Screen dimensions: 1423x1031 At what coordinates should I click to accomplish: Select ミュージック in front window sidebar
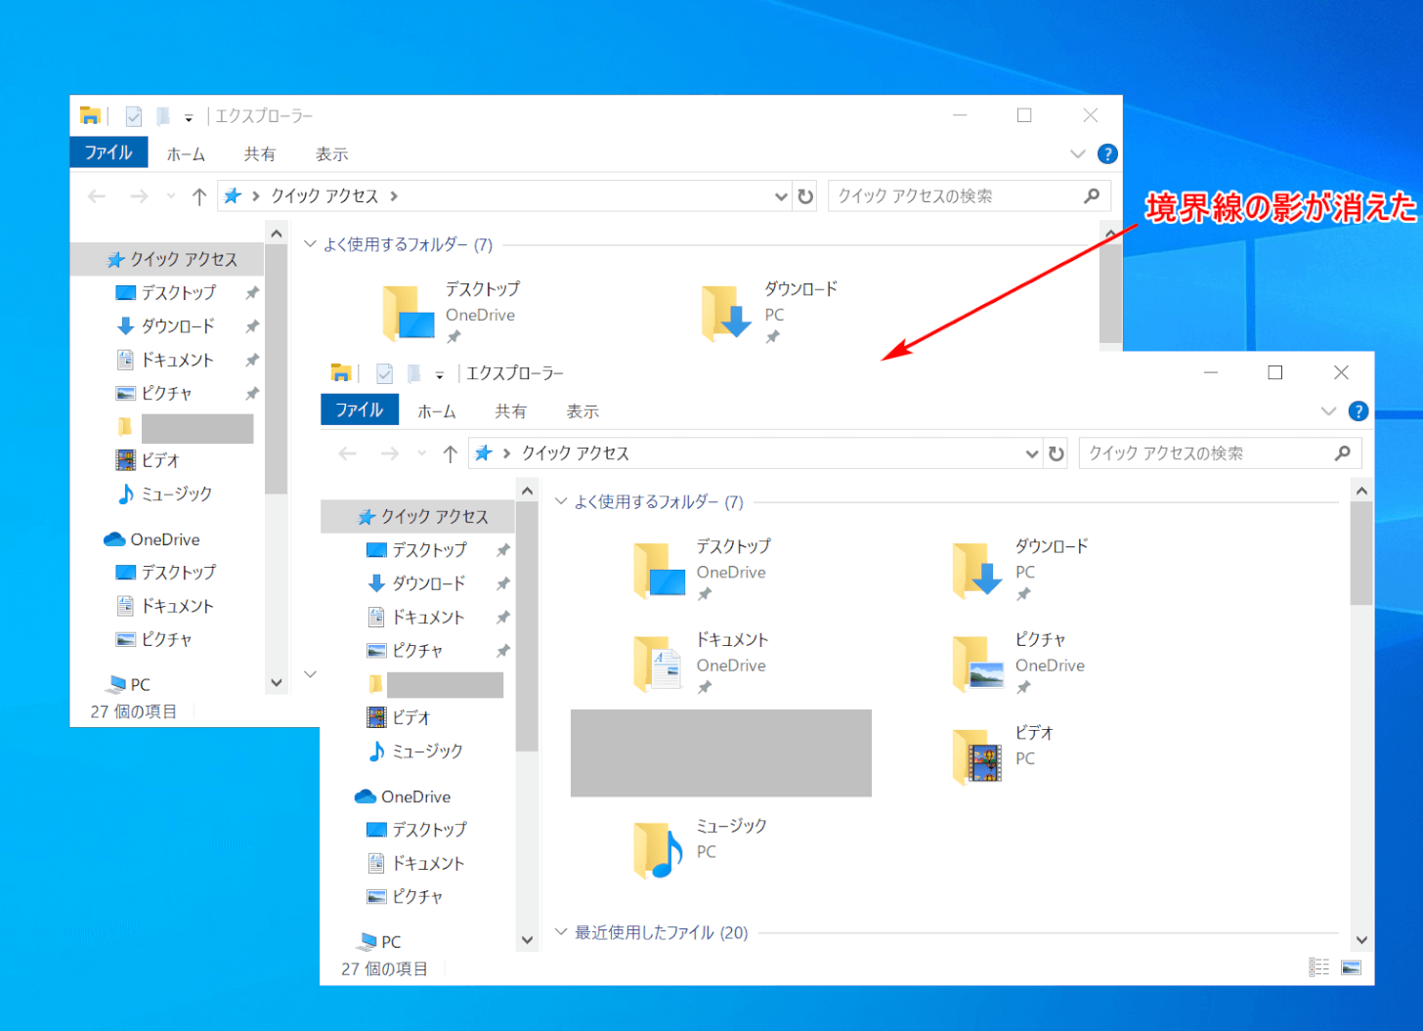pos(417,752)
